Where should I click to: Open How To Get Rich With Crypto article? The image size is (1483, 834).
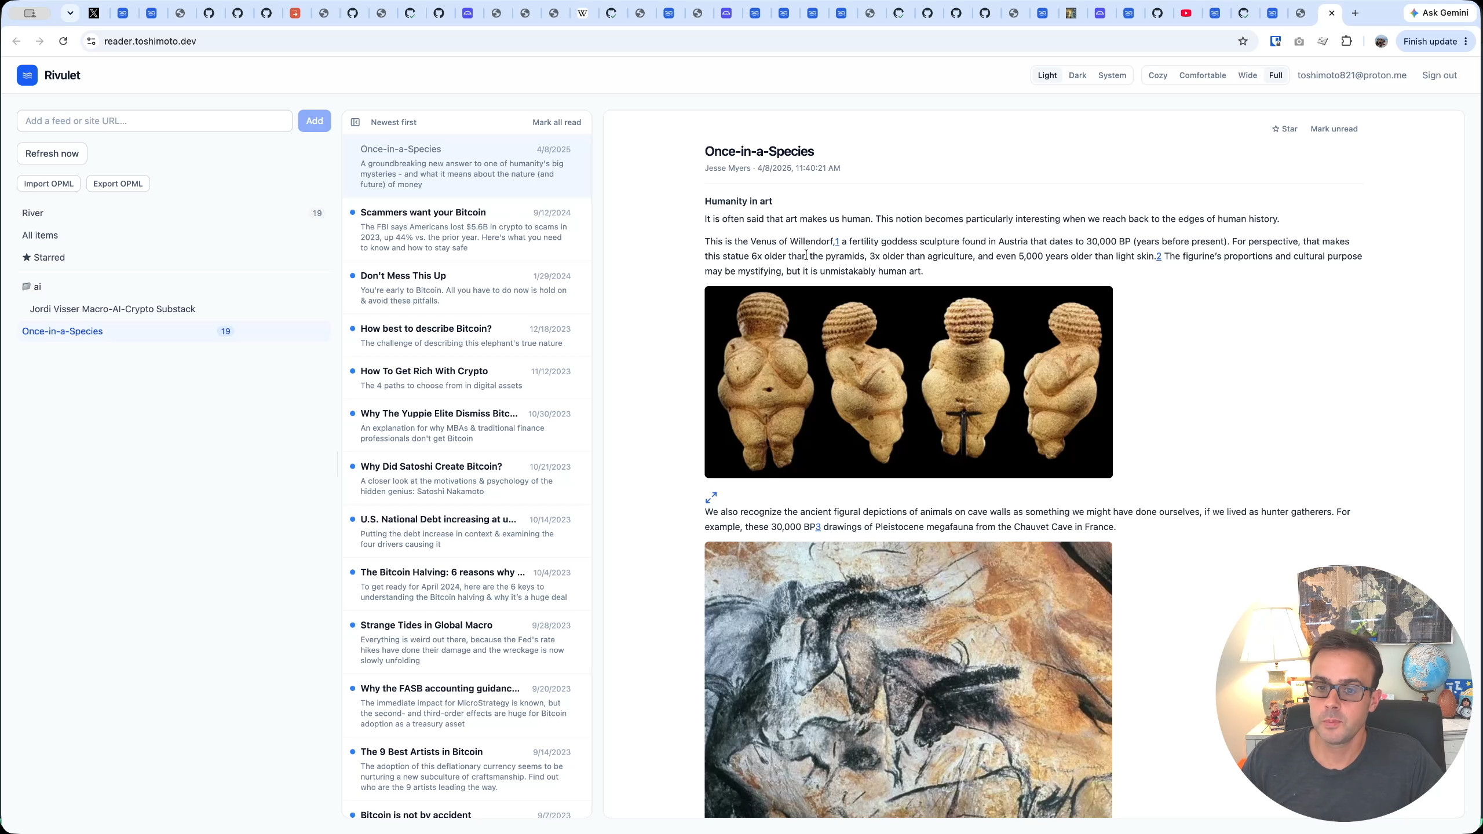point(466,378)
